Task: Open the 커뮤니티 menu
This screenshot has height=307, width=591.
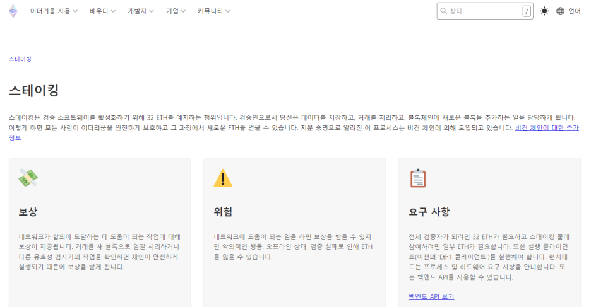Action: pyautogui.click(x=213, y=11)
